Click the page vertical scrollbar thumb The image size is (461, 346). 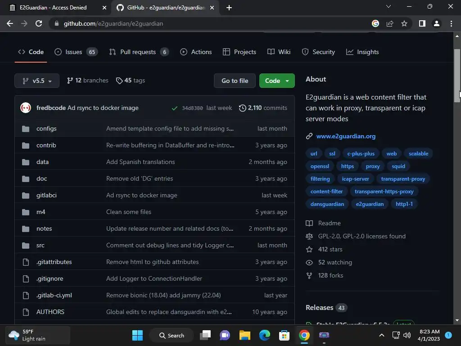457,76
